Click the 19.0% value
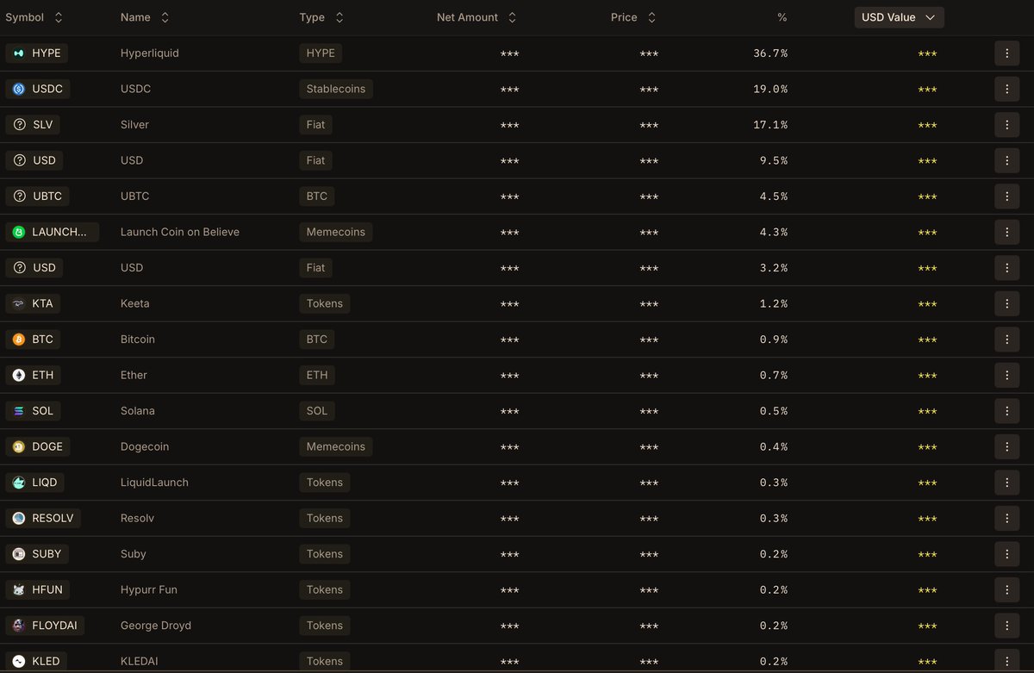This screenshot has width=1034, height=673. click(x=770, y=89)
